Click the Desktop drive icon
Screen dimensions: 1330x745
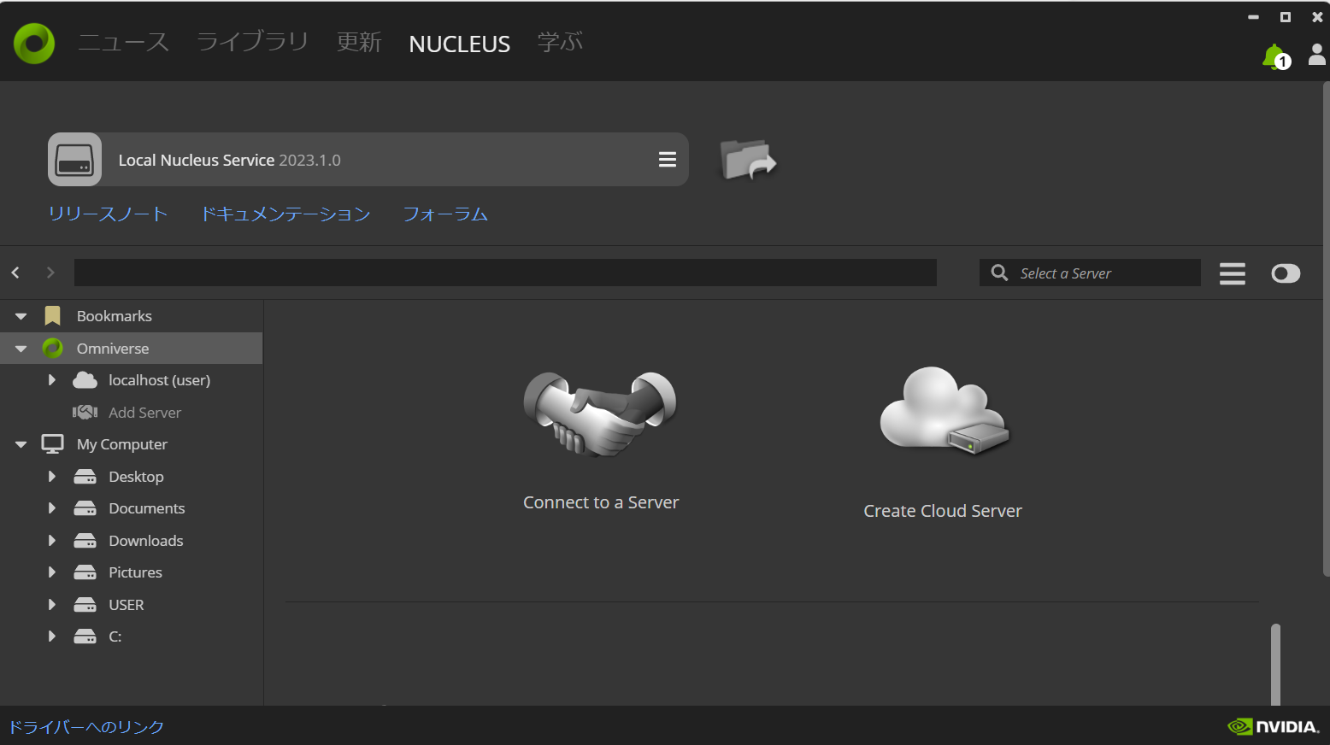(x=85, y=477)
